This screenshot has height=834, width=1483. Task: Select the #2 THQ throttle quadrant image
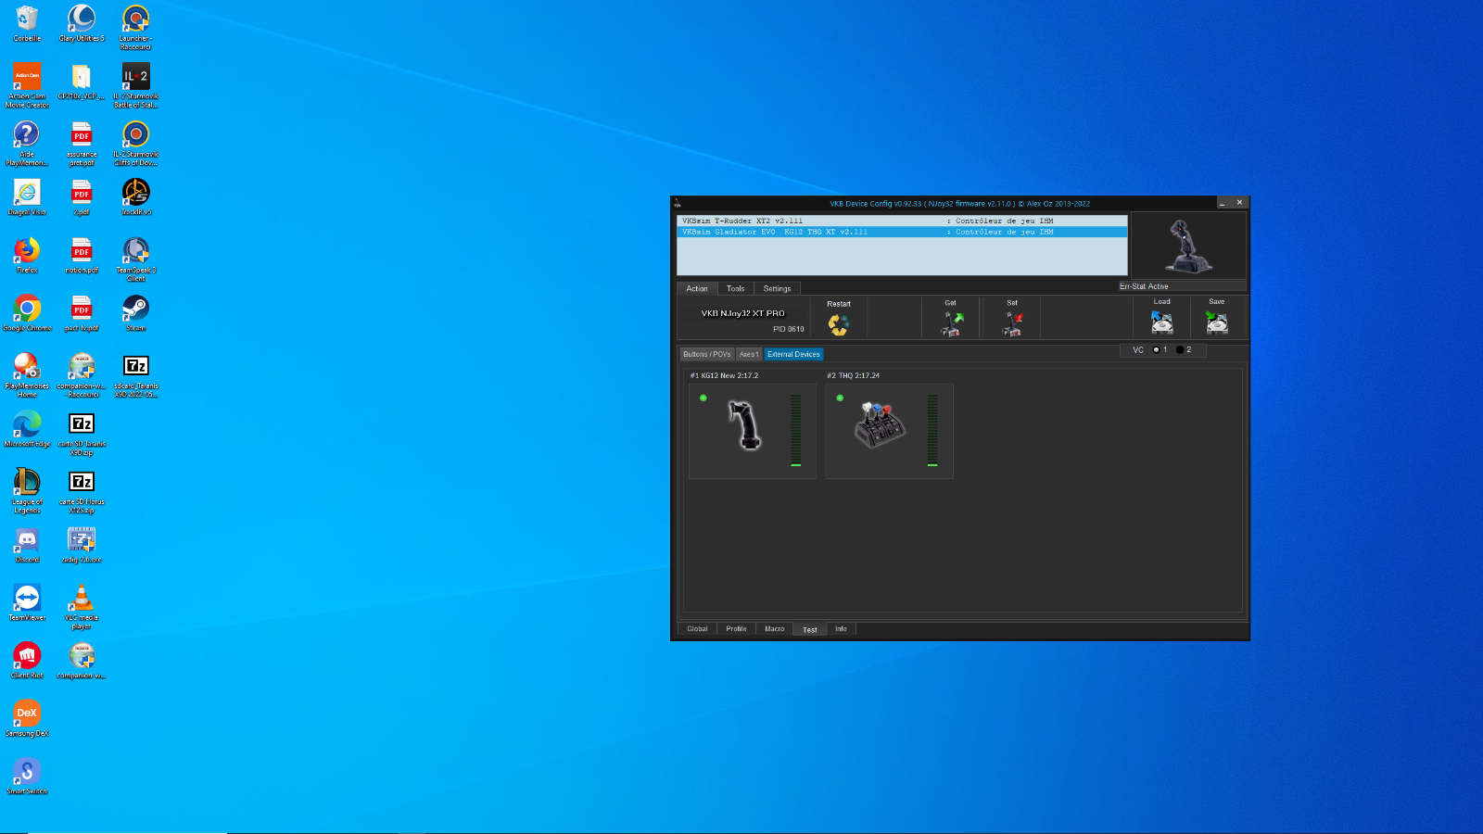pyautogui.click(x=880, y=424)
